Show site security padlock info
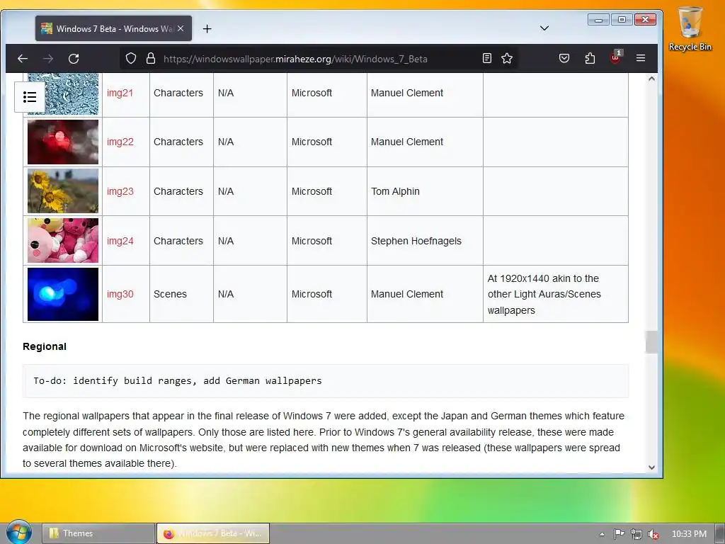The image size is (725, 544). click(151, 59)
